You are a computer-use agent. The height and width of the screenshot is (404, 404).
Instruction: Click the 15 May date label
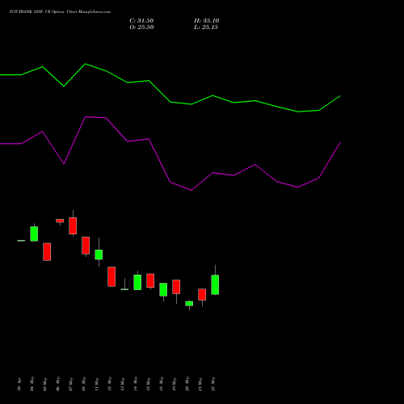coord(149,384)
